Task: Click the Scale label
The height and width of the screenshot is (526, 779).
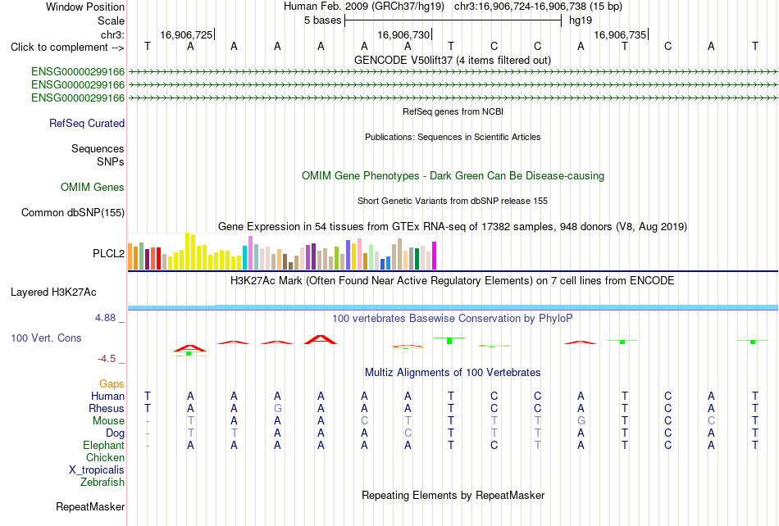Action: (x=111, y=20)
